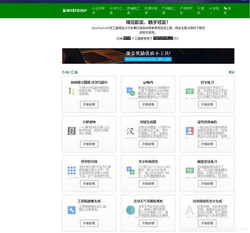
Task: Click the letter A icon of 抖音风格的文字生成
Action: coord(190,210)
